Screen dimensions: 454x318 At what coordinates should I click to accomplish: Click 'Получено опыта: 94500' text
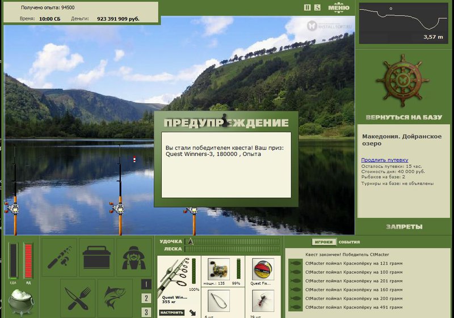48,7
